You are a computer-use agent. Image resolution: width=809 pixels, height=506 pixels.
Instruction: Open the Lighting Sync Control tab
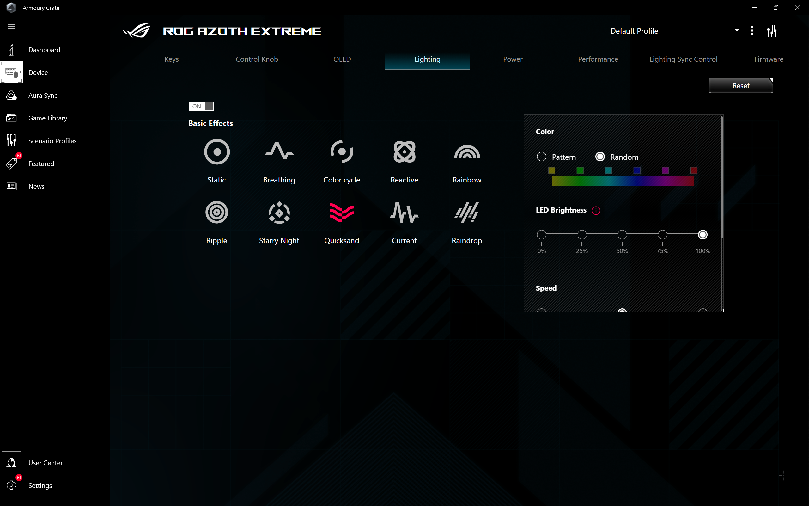click(683, 59)
